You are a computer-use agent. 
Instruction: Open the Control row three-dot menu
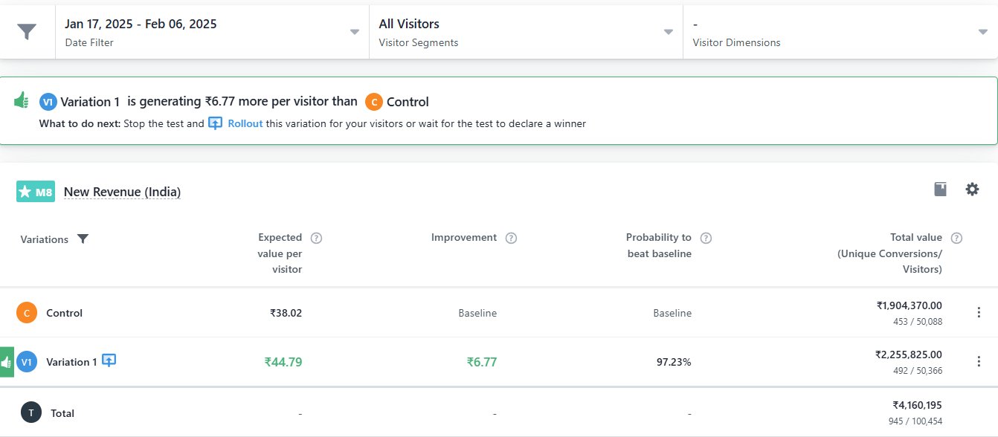click(979, 312)
